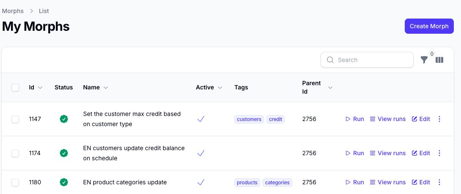Screen dimensions: 461x194
Task: Click the products tag
Action: 247,183
